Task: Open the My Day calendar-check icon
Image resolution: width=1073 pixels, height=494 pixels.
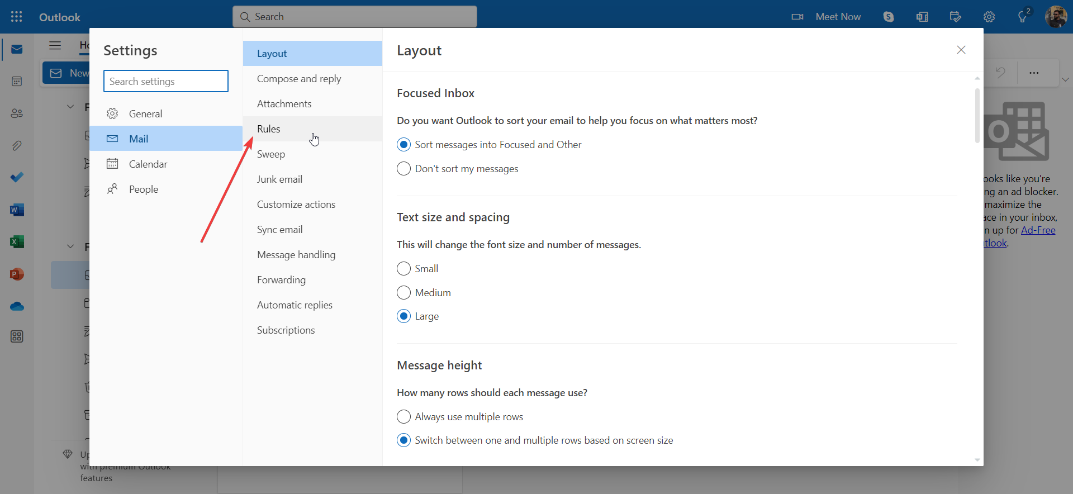Action: click(x=956, y=17)
